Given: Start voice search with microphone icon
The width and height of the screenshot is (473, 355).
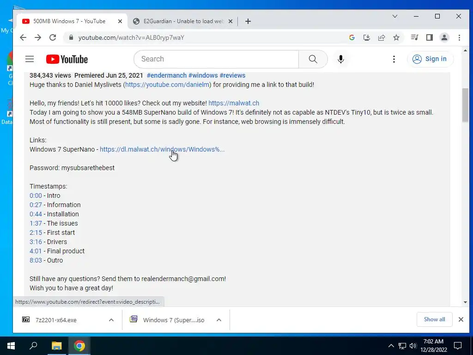Looking at the screenshot, I should [x=340, y=59].
